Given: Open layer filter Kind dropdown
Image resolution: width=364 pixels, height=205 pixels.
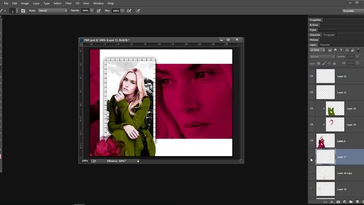Looking at the screenshot, I should tap(317, 50).
